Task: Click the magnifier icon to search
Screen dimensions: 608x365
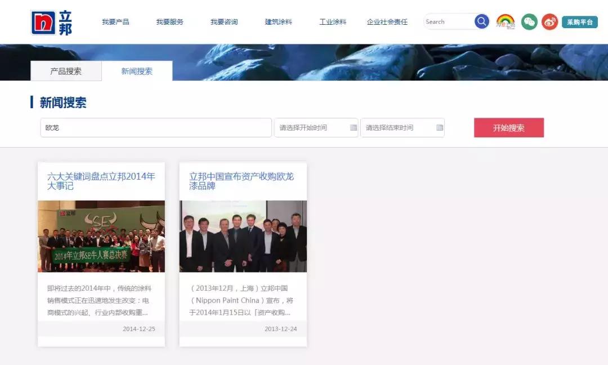Action: [481, 21]
